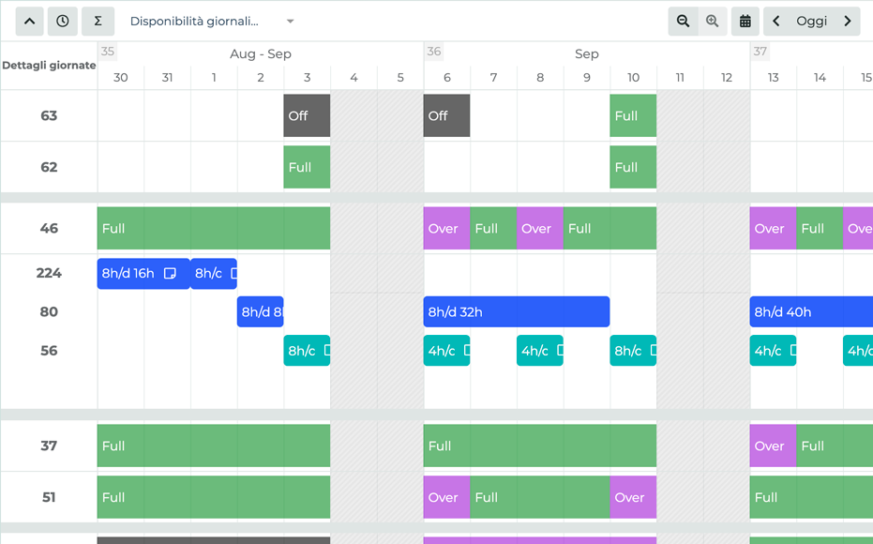Select resource row 46 label
Screen dimensions: 873x544
[x=49, y=228]
